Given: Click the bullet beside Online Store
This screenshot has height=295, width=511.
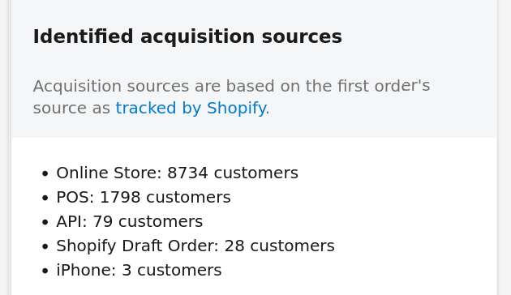Looking at the screenshot, I should click(x=45, y=173).
